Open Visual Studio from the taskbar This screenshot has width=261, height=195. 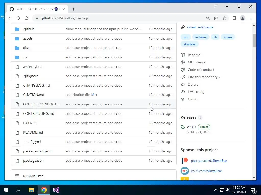pyautogui.click(x=56, y=190)
